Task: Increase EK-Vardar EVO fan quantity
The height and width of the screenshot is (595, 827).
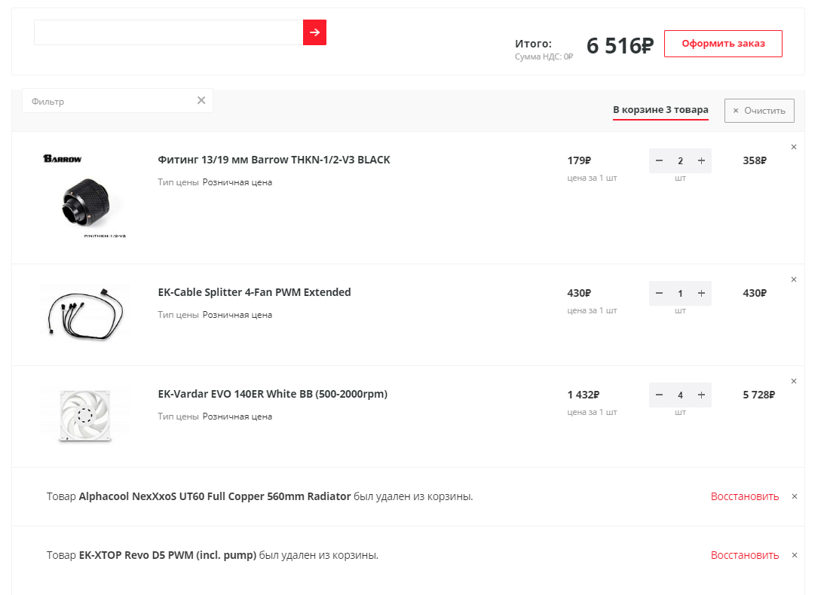Action: tap(701, 395)
